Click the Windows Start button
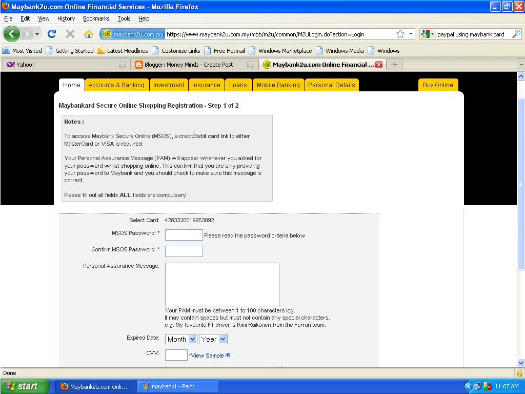525x394 pixels. click(25, 386)
